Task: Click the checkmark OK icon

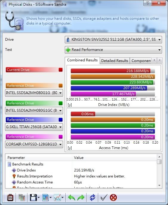Action: 104,198
